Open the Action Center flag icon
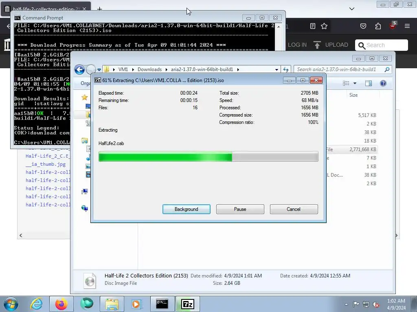Screen dimensions: 417x312 click(x=356, y=304)
